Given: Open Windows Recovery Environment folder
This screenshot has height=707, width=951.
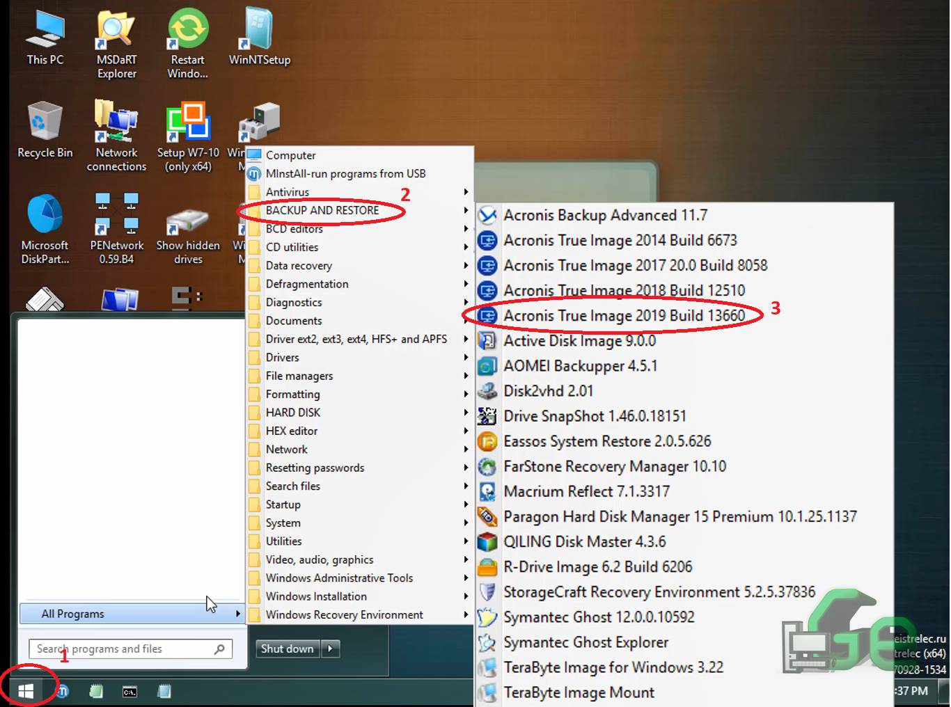Looking at the screenshot, I should tap(359, 614).
